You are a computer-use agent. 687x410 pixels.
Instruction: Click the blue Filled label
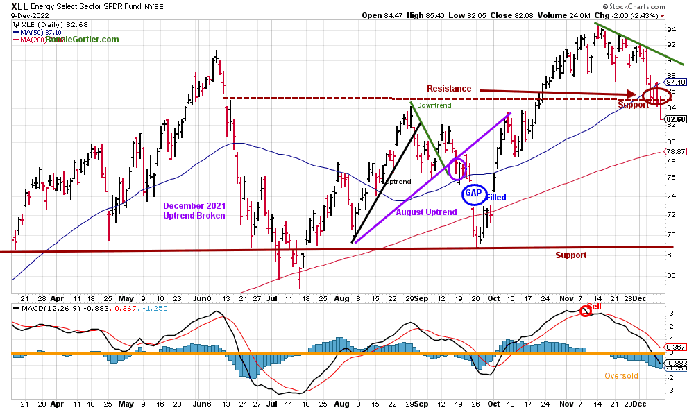point(496,198)
